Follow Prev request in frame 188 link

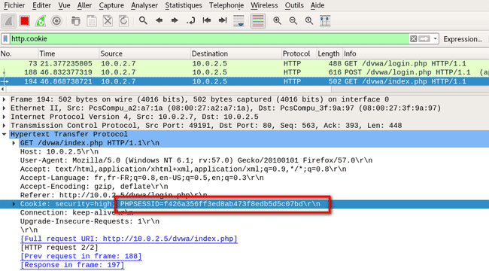(81, 257)
